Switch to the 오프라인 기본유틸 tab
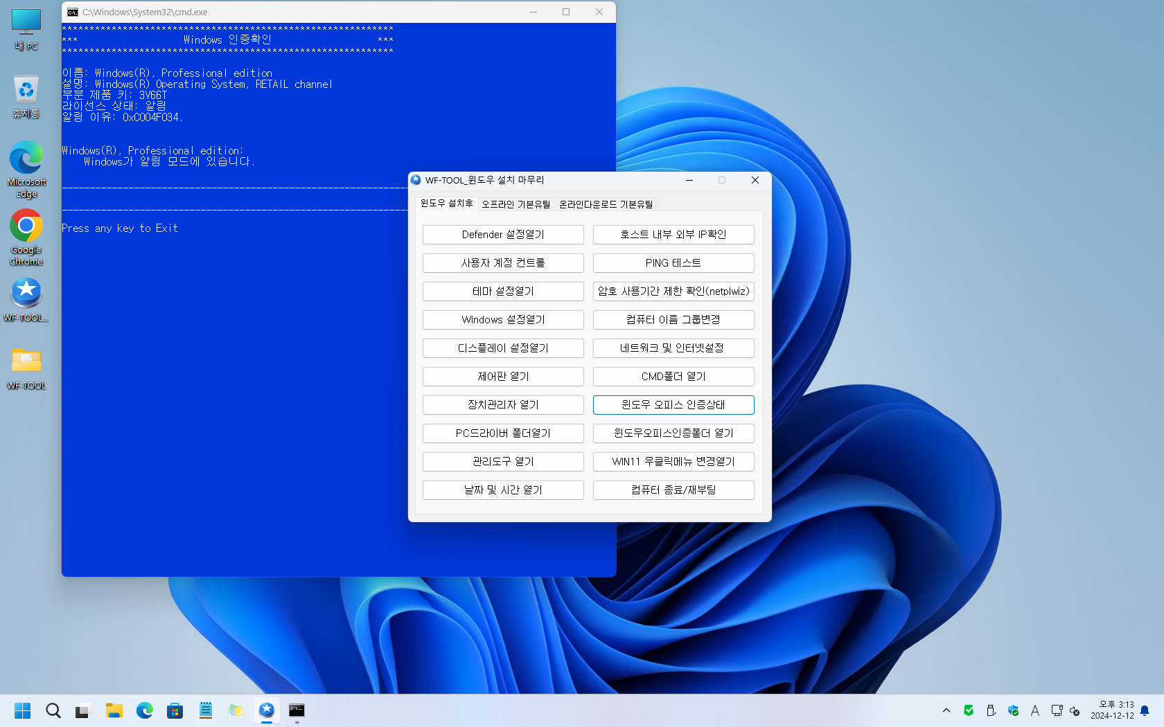 point(516,204)
